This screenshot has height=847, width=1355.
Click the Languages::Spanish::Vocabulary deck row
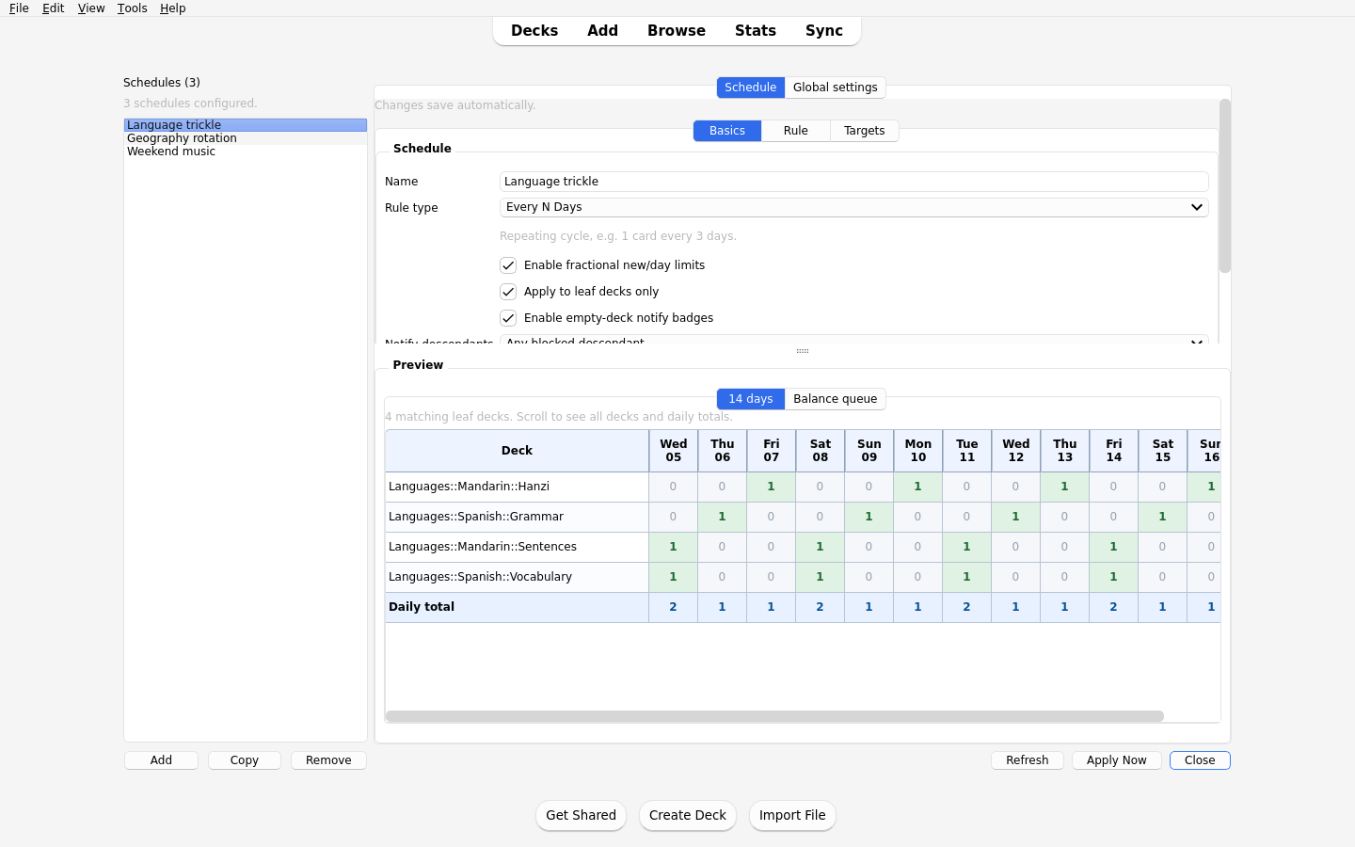tap(517, 577)
